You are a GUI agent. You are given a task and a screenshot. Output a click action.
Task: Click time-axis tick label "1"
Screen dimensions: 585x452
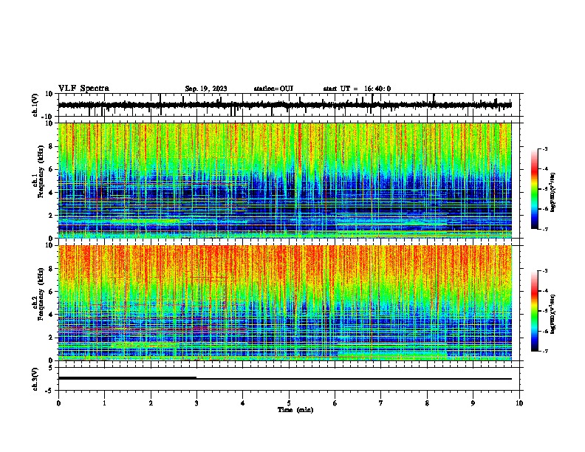pos(104,403)
